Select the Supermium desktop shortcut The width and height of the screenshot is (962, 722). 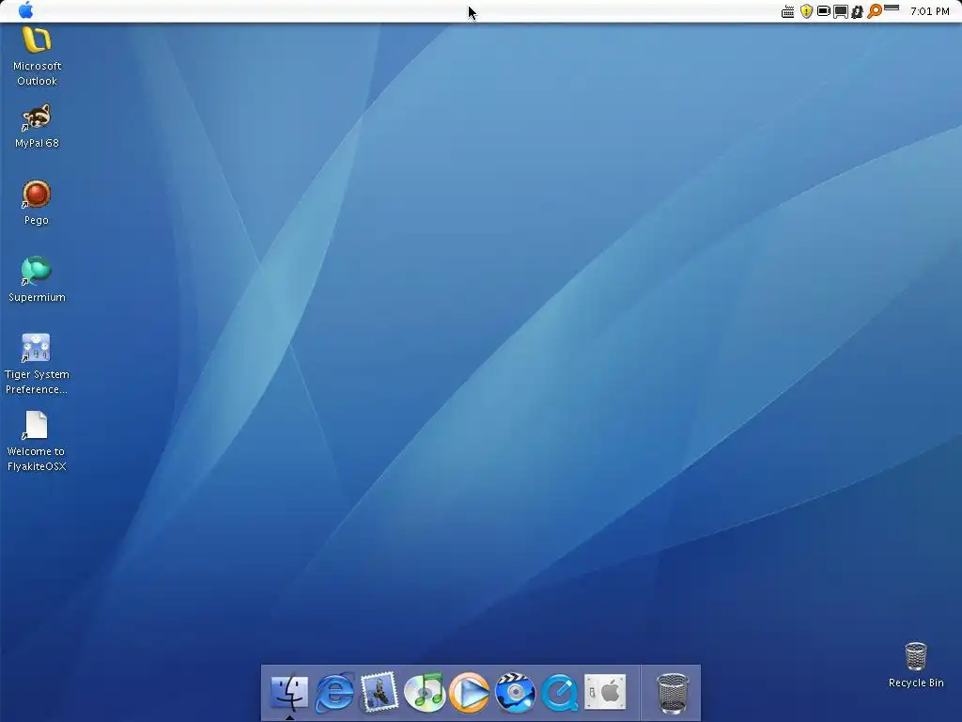coord(37,280)
